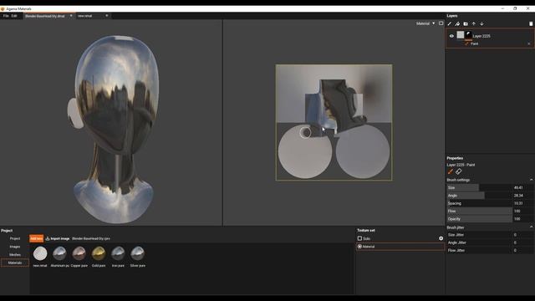535x301 pixels.
Task: Adjust the Spacing slider
Action: click(x=479, y=203)
